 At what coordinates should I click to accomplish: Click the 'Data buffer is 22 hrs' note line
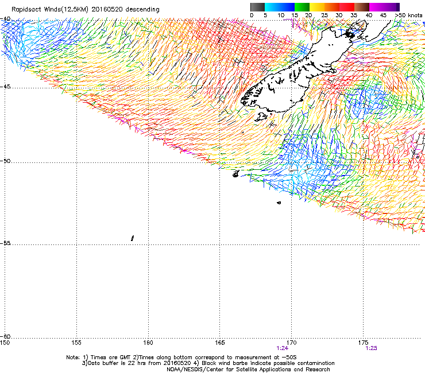[x=208, y=363]
